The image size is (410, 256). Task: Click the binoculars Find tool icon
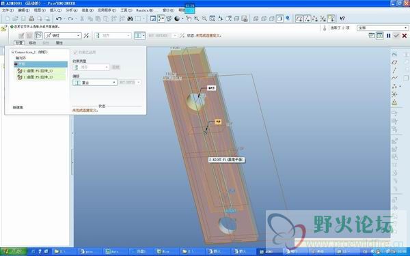click(130, 18)
